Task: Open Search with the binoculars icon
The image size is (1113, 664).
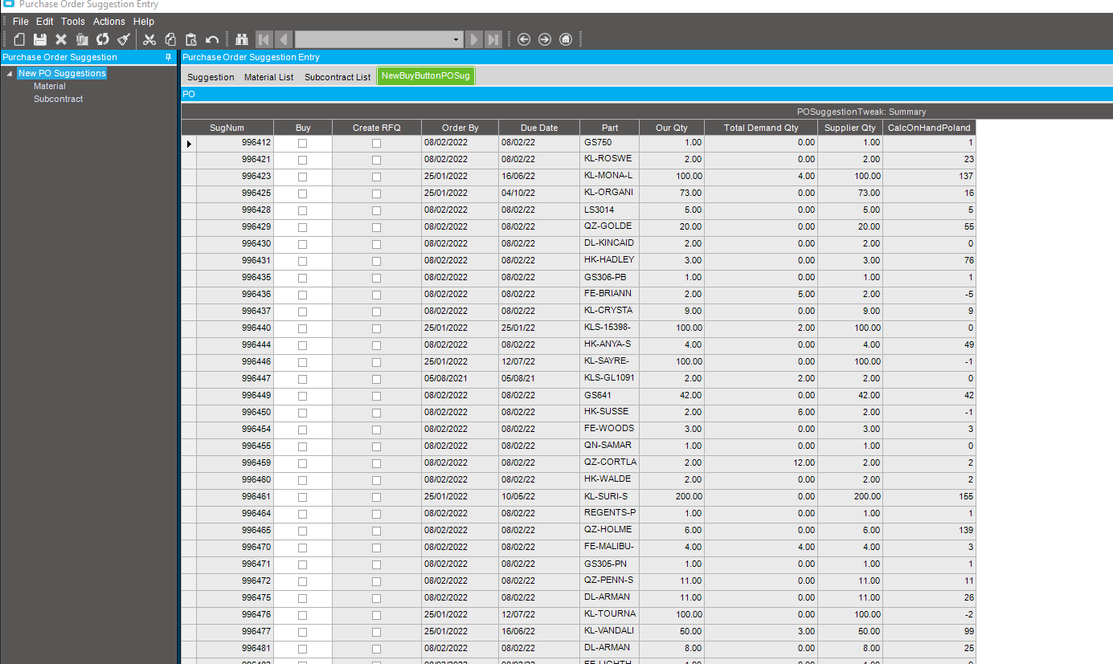Action: click(242, 39)
